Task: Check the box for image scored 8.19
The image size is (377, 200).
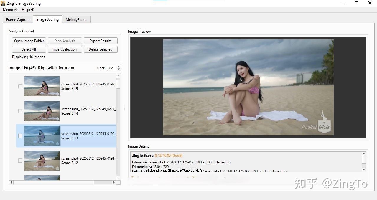Action: 20,86
